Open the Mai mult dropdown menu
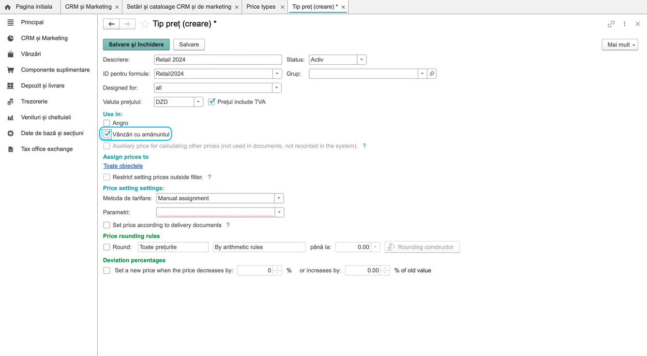The width and height of the screenshot is (647, 356). click(620, 44)
